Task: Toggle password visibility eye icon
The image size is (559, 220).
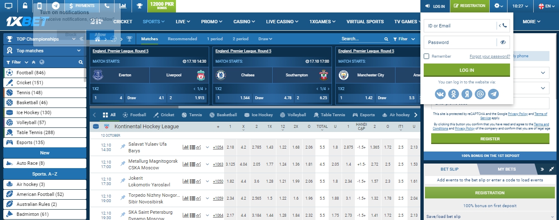Action: tap(503, 42)
